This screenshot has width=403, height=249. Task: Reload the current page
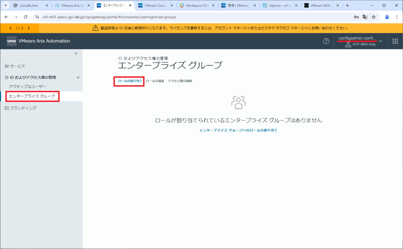coord(26,17)
